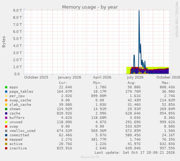180x161 pixels.
Task: Click the 'Max:' column header
Action: 166,83
